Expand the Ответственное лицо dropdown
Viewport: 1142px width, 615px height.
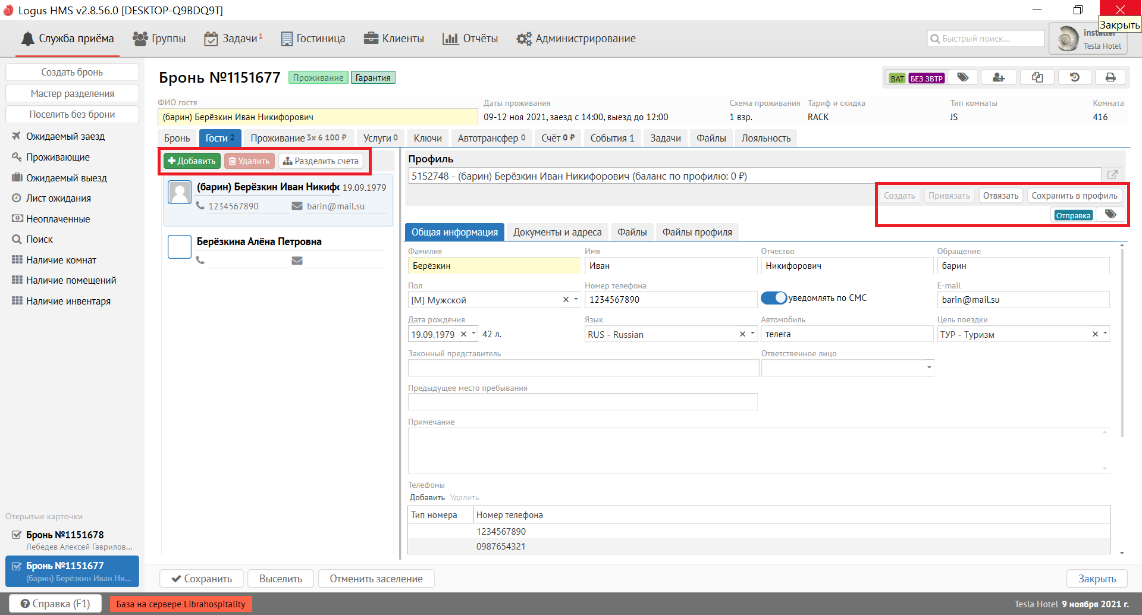(928, 368)
